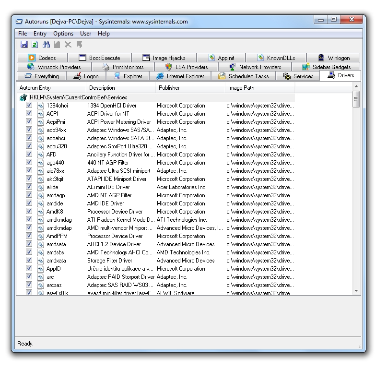
Task: Select the Winsock Providers tab
Action: click(x=54, y=67)
